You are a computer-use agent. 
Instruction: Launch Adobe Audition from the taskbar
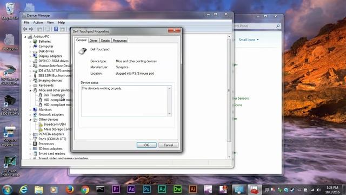[162, 189]
